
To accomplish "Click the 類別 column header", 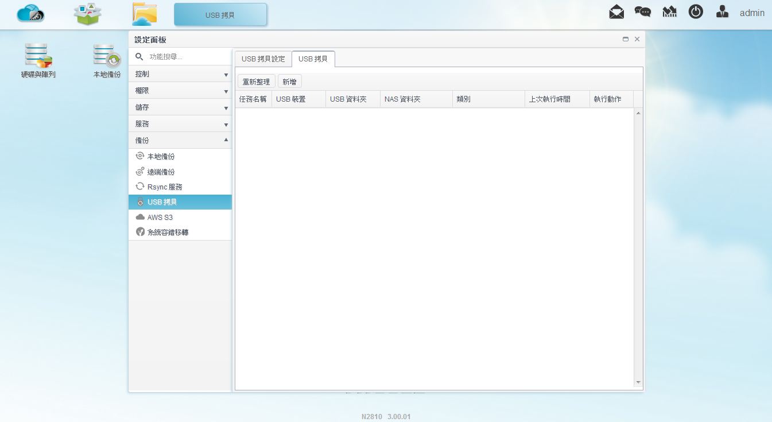I will click(x=488, y=99).
